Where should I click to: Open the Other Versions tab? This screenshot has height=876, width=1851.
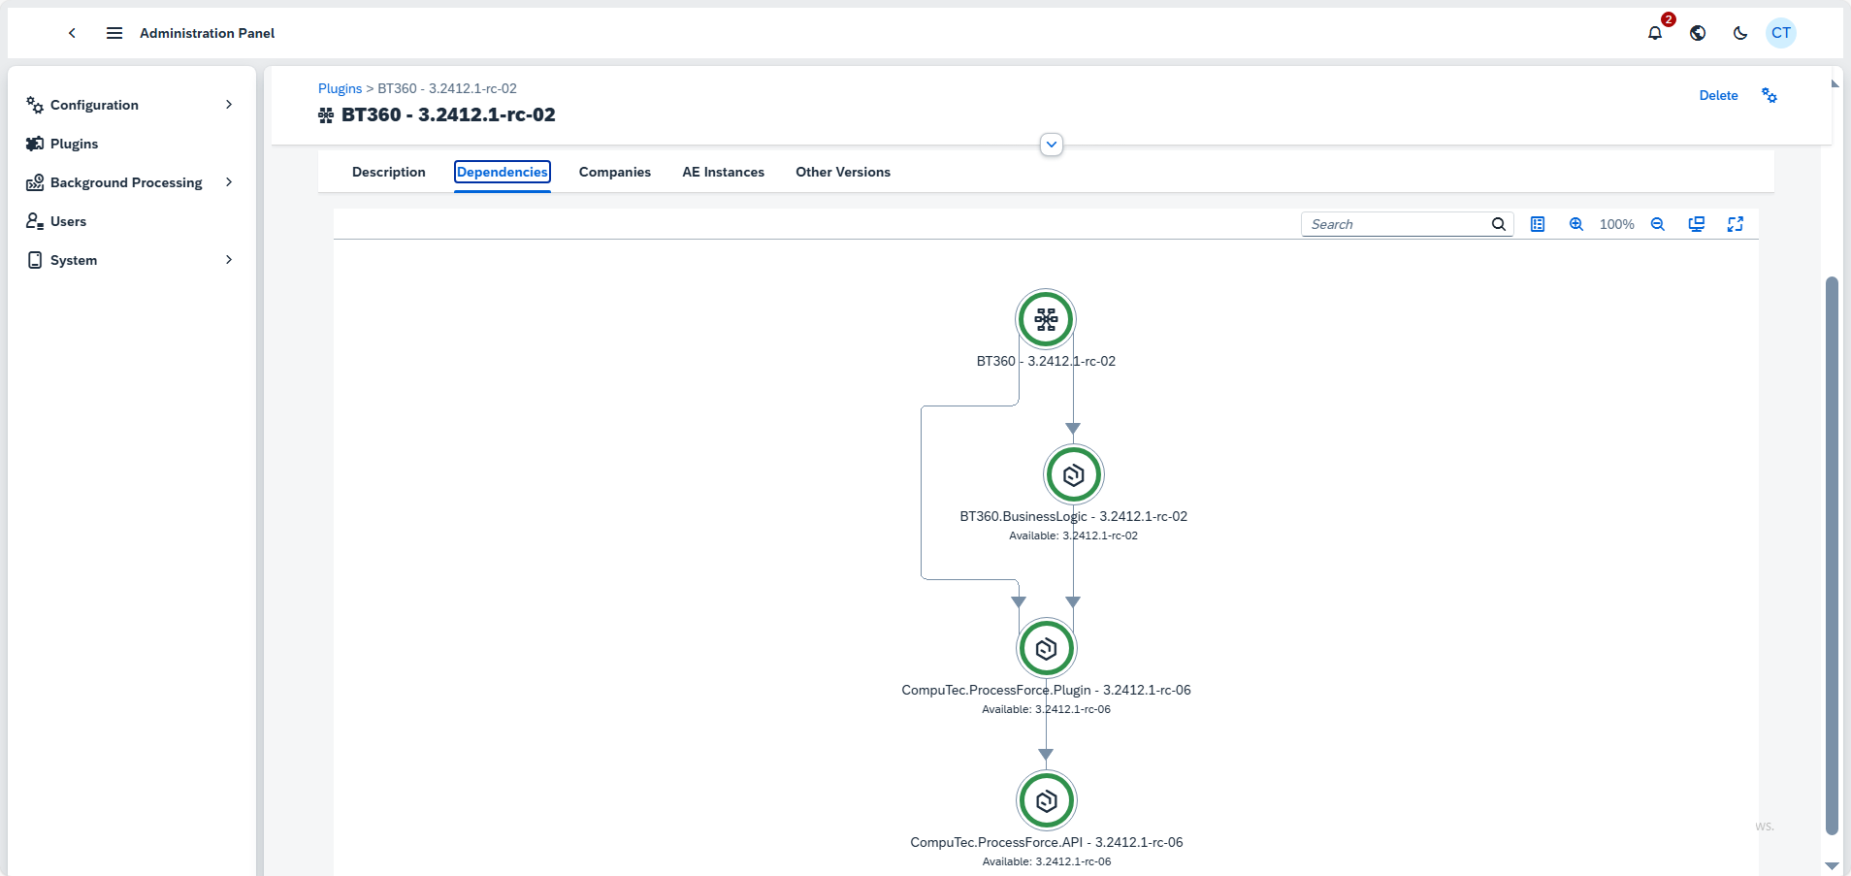[x=843, y=172]
